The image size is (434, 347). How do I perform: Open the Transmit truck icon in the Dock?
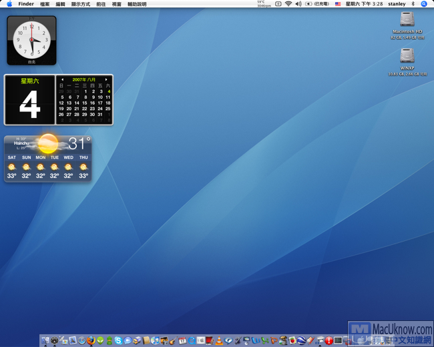point(137,340)
